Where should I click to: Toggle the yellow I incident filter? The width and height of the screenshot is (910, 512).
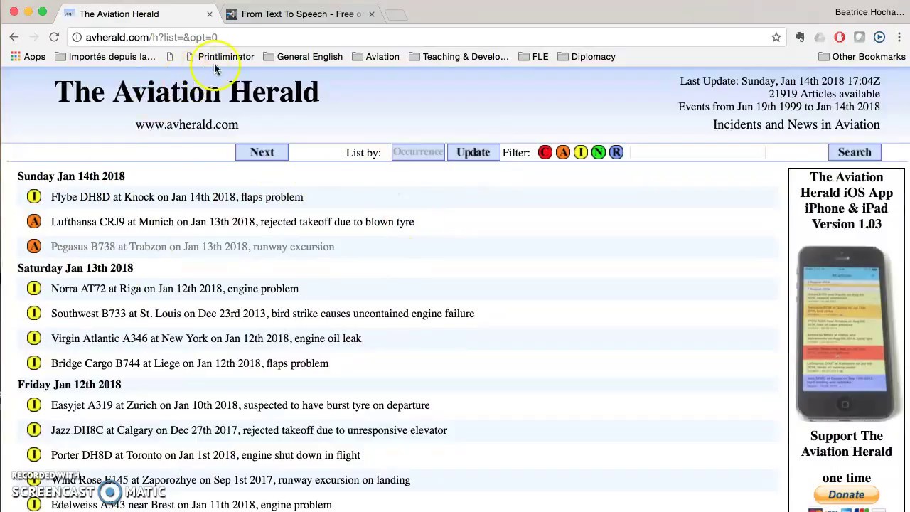(581, 152)
